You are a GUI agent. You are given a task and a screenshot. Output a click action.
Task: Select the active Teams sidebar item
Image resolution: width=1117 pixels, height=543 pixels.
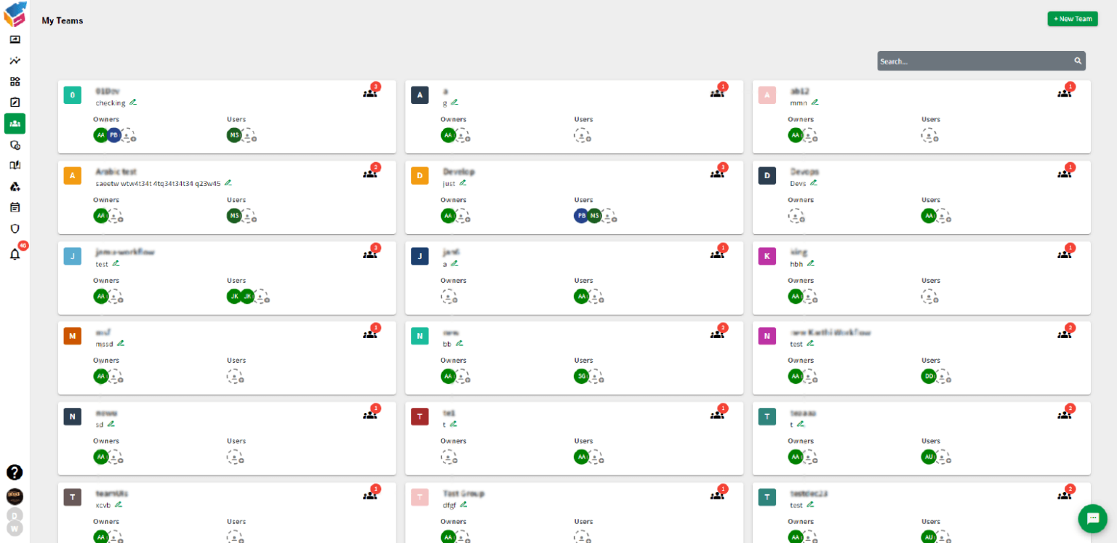[15, 124]
